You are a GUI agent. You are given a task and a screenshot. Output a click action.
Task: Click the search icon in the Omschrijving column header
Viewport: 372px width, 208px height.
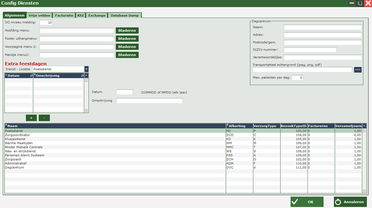(x=82, y=75)
